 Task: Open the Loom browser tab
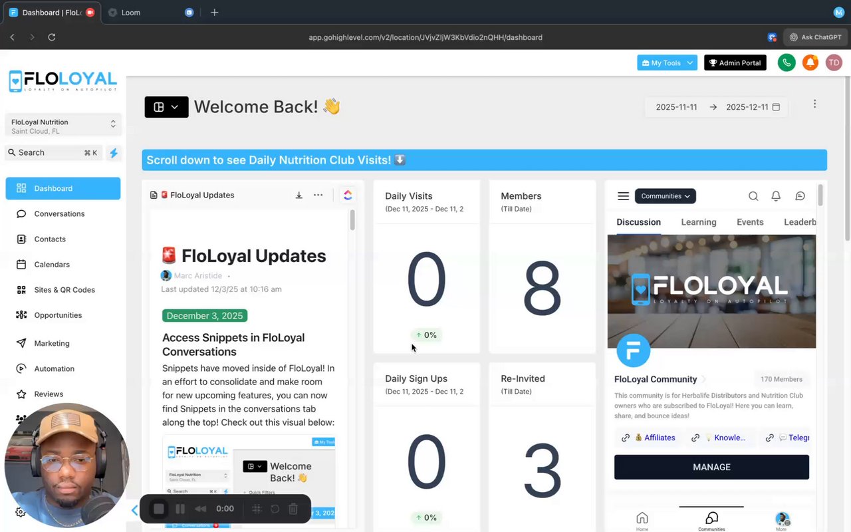tap(150, 13)
